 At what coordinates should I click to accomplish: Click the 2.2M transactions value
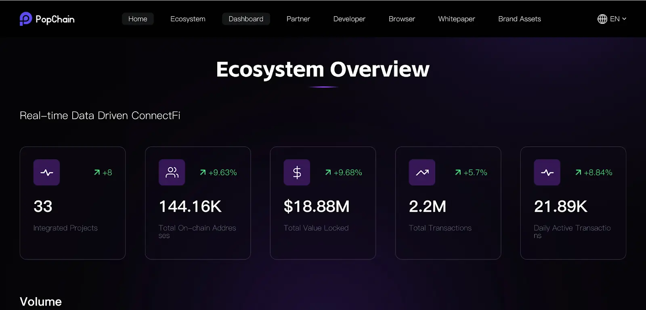428,206
